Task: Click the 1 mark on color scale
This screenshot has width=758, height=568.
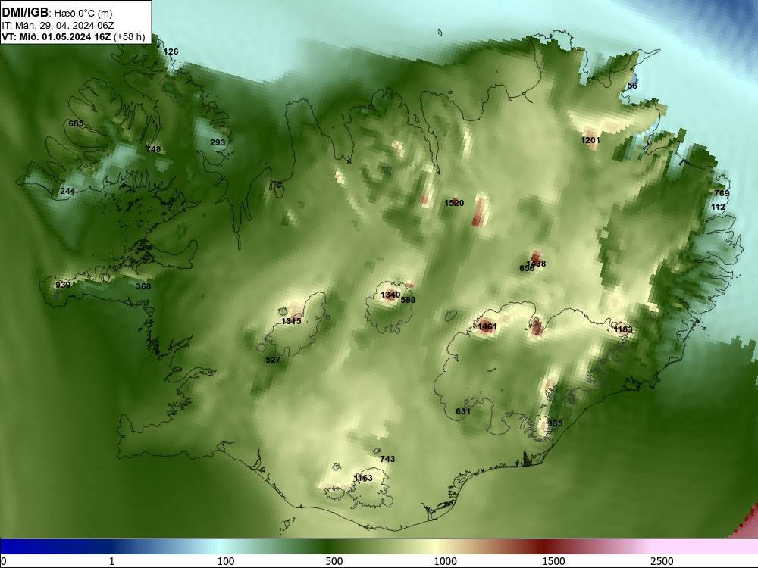Action: click(x=111, y=561)
